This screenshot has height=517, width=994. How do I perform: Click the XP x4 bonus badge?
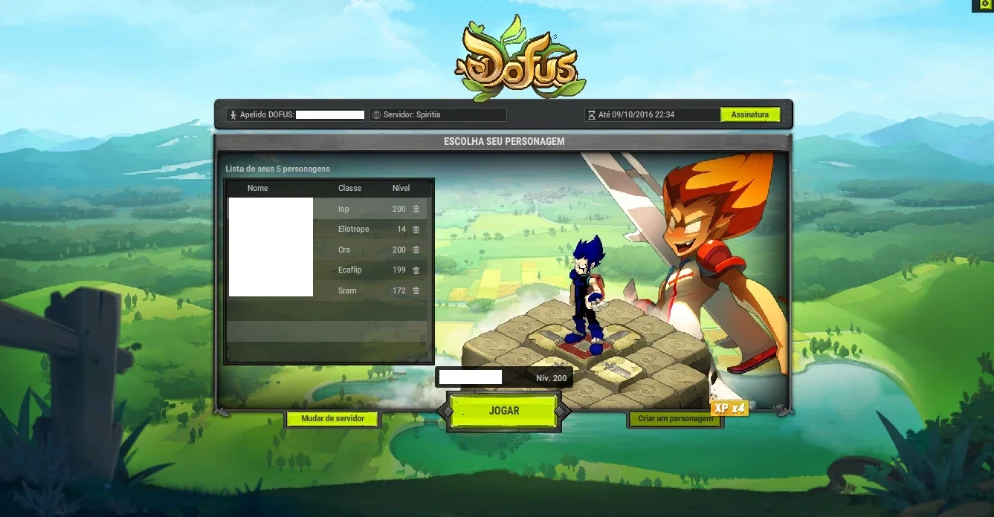pyautogui.click(x=729, y=408)
